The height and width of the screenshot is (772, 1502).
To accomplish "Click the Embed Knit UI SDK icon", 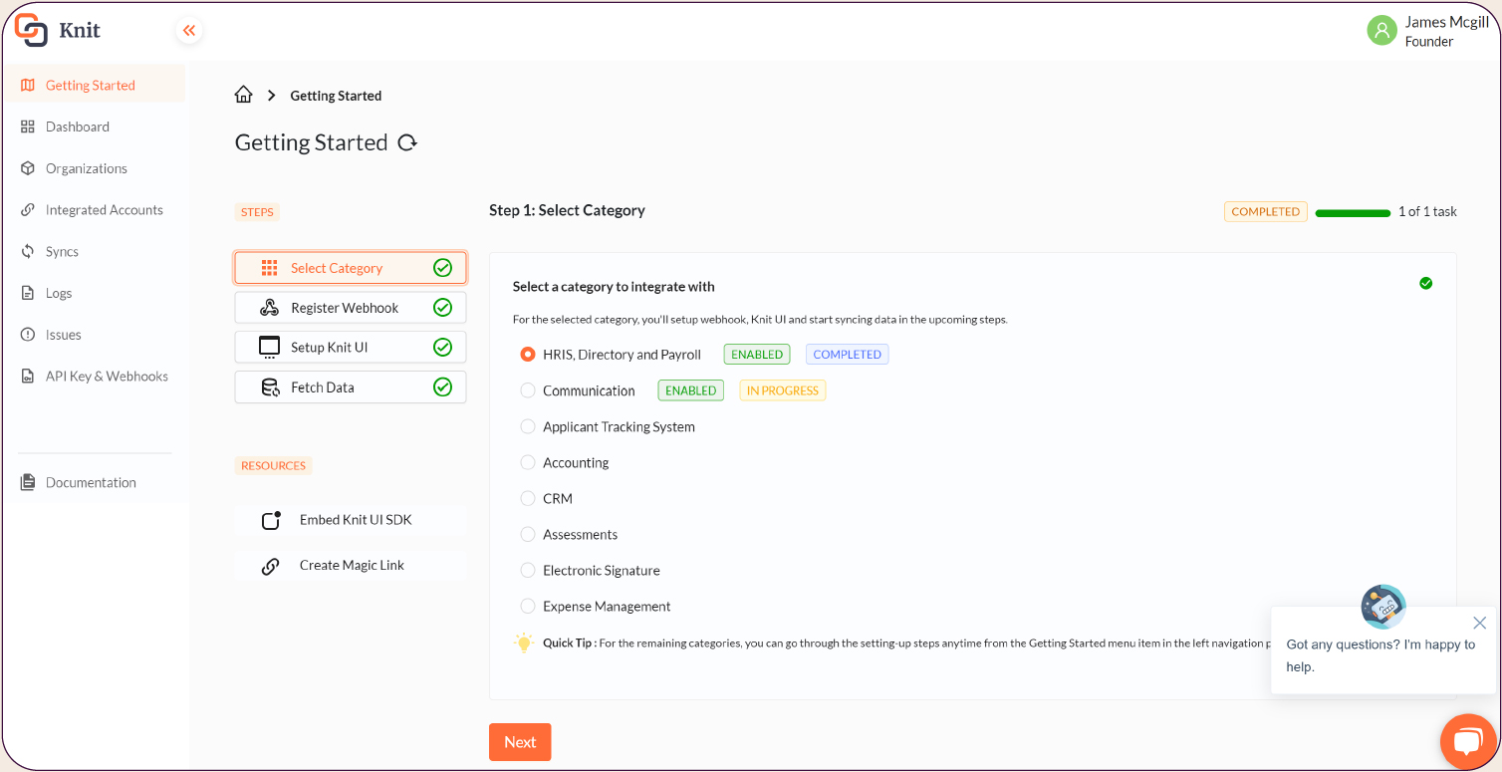I will coord(271,520).
